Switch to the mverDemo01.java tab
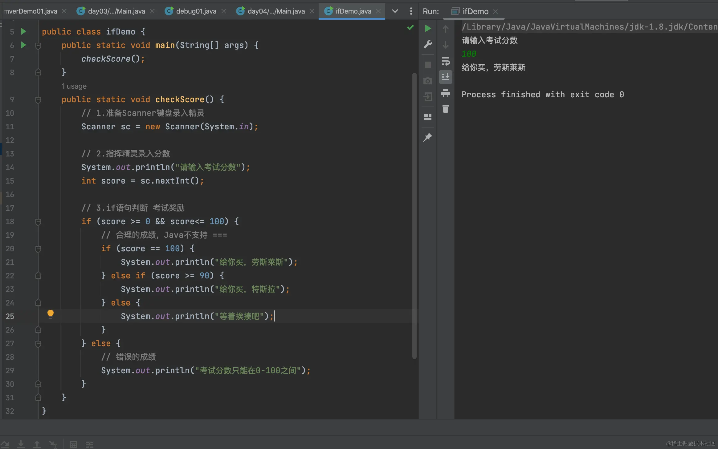 (30, 11)
